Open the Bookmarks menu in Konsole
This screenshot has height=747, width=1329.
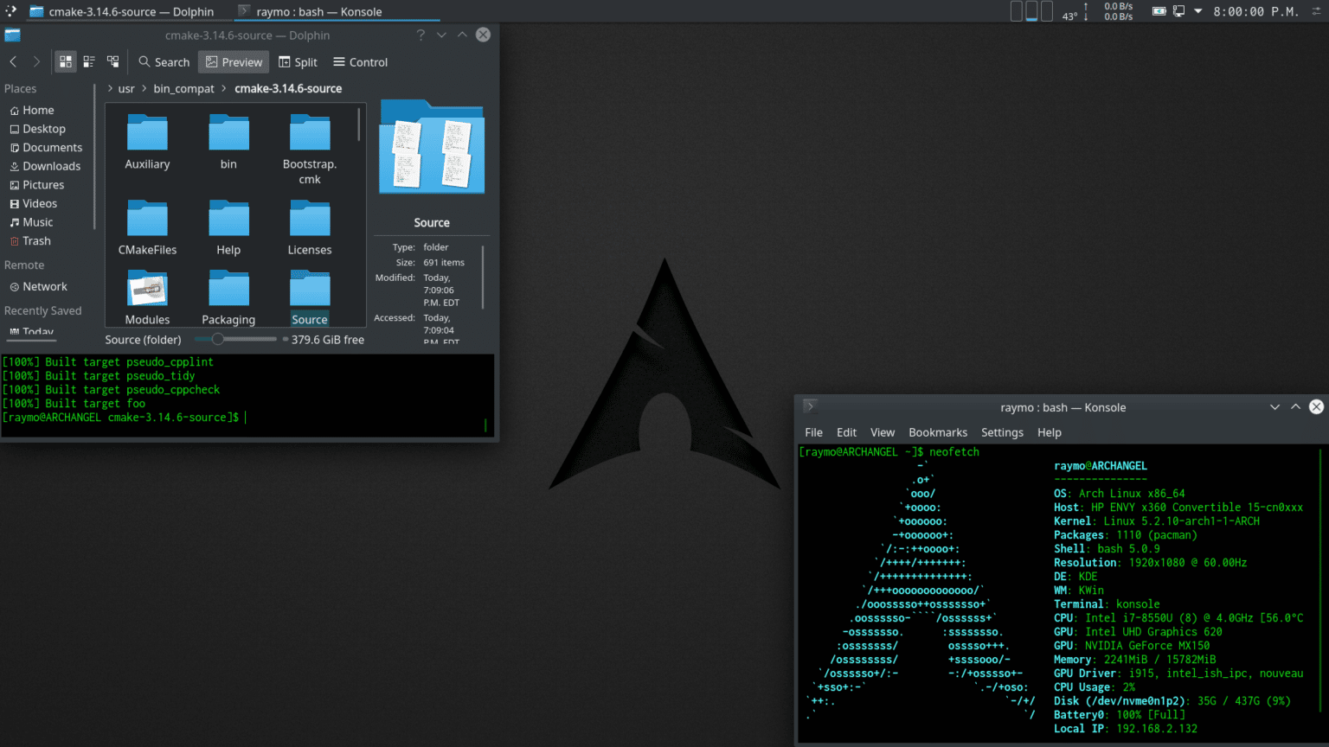(938, 432)
